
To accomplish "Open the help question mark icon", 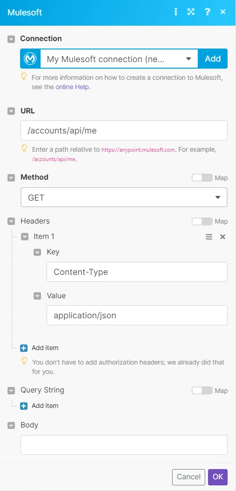I will [x=207, y=12].
